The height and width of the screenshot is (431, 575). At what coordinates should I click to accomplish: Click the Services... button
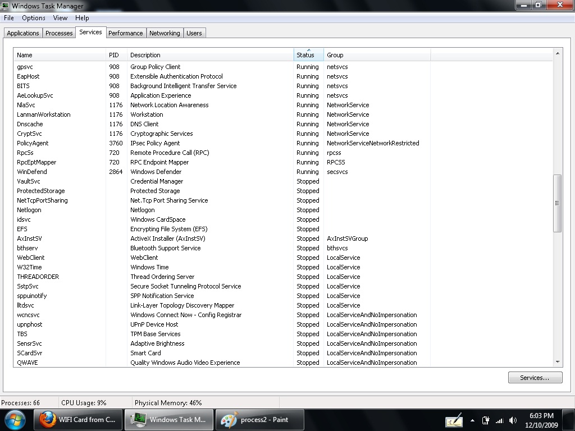pos(535,378)
